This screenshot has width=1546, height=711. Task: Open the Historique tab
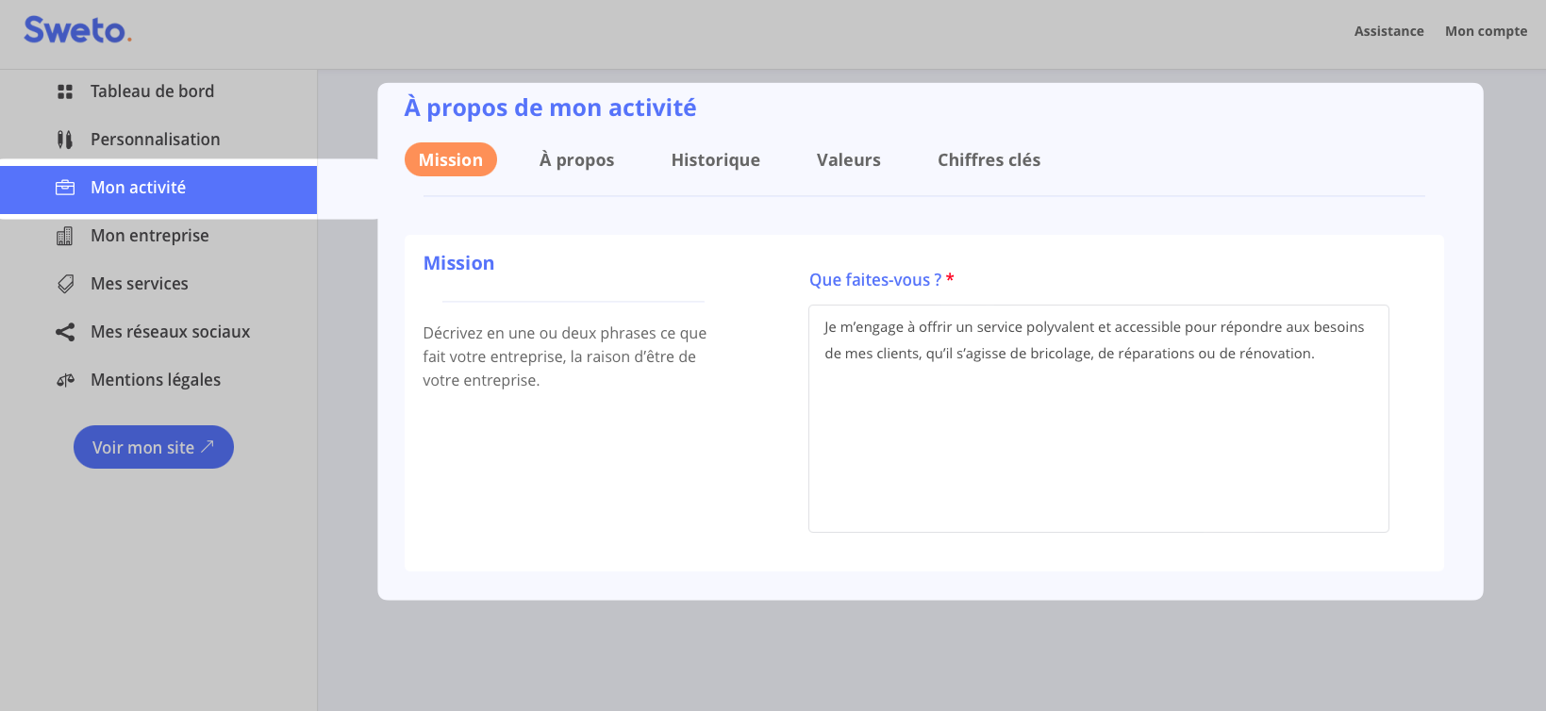coord(715,159)
